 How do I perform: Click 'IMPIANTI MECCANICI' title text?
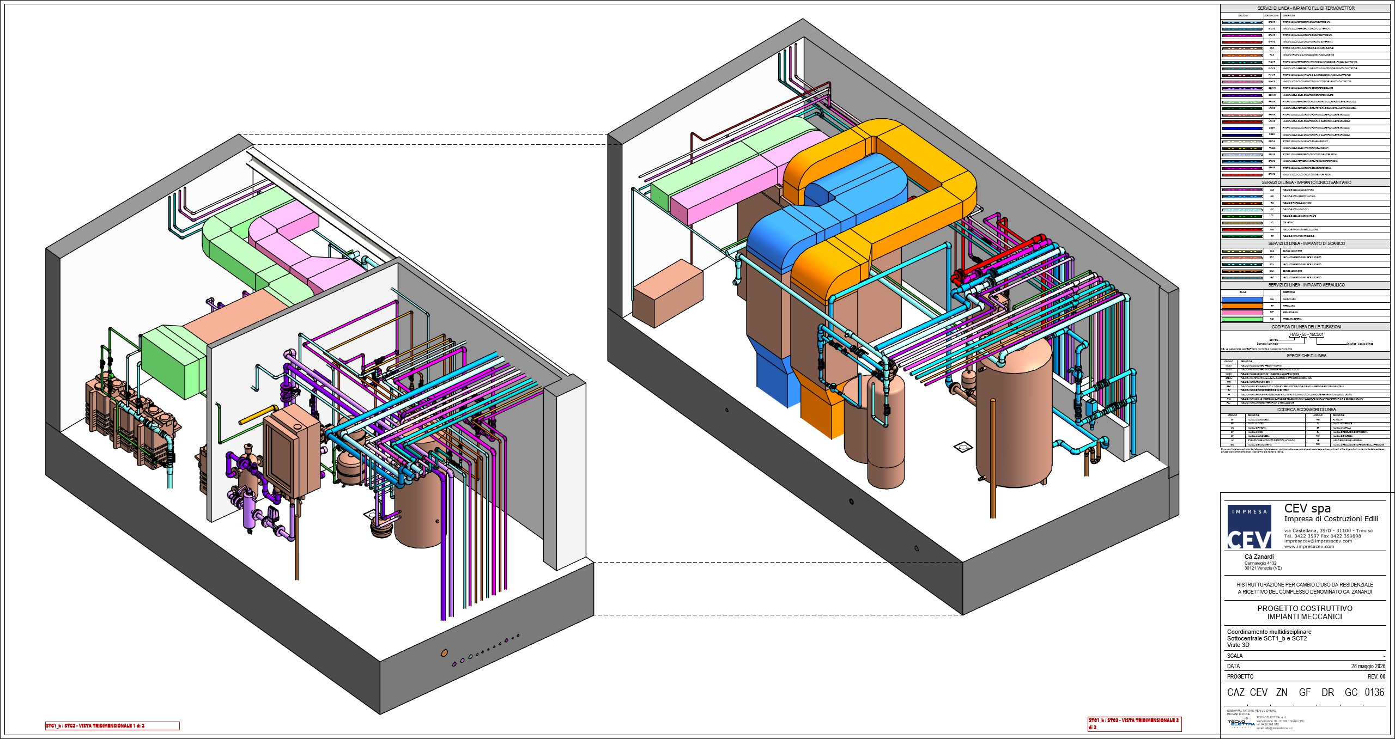point(1305,616)
